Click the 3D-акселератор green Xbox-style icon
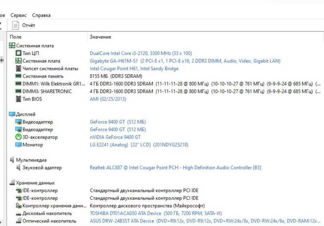324x226 pixels. (x=18, y=137)
